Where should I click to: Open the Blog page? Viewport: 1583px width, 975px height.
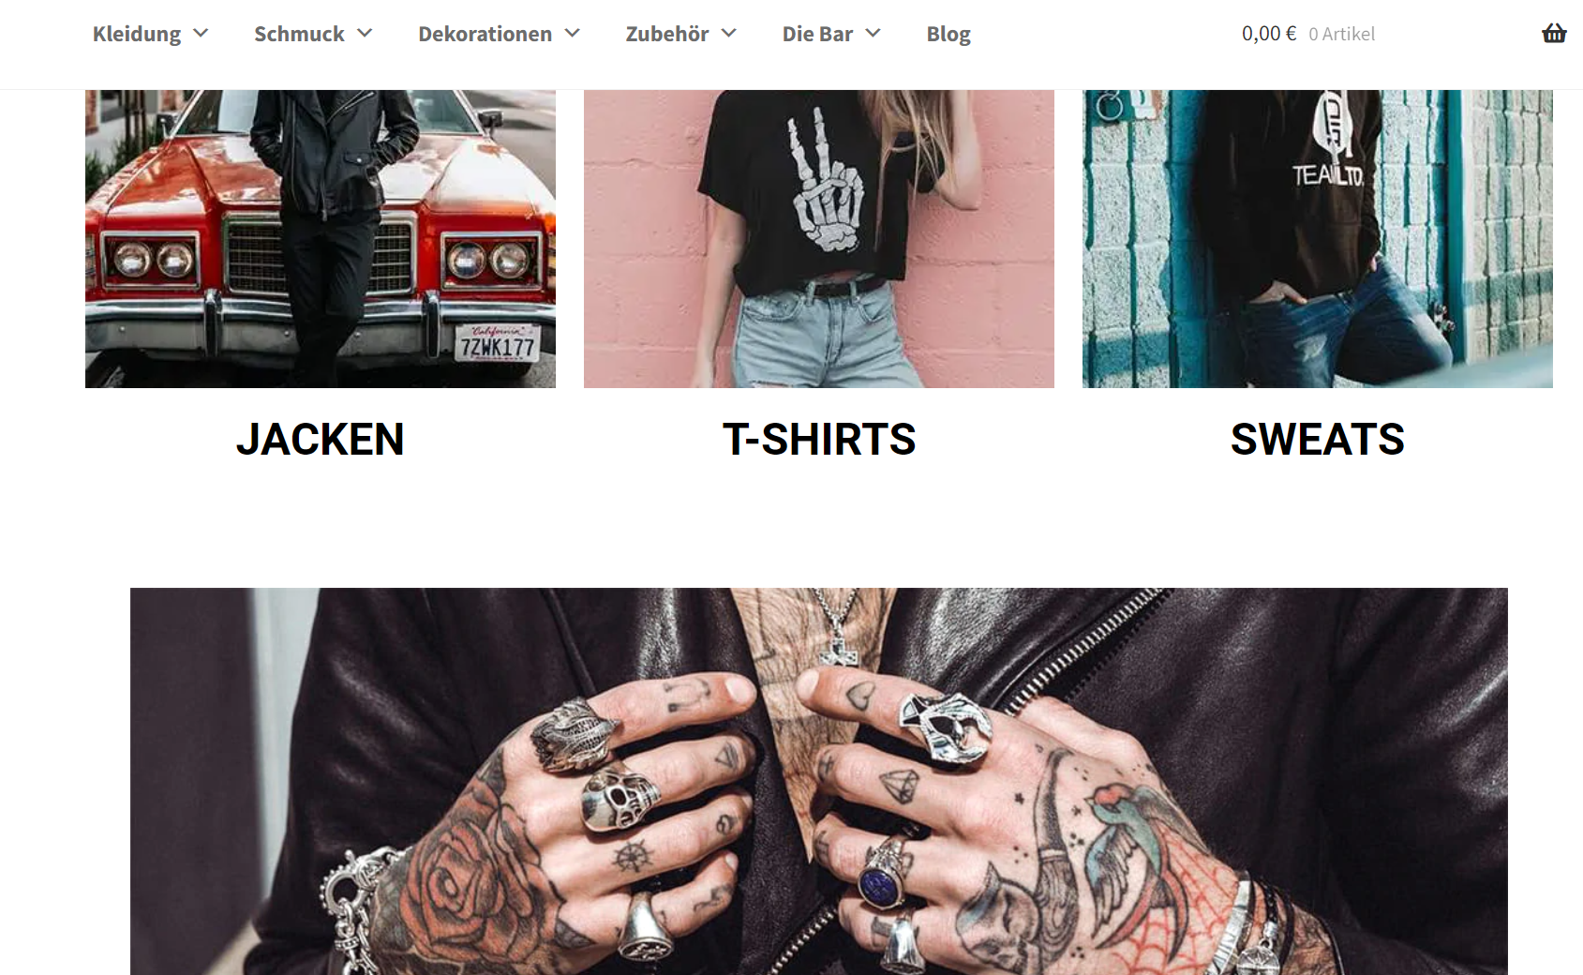[948, 34]
